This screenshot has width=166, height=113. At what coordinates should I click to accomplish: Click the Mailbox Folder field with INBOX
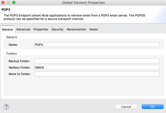tap(97, 68)
